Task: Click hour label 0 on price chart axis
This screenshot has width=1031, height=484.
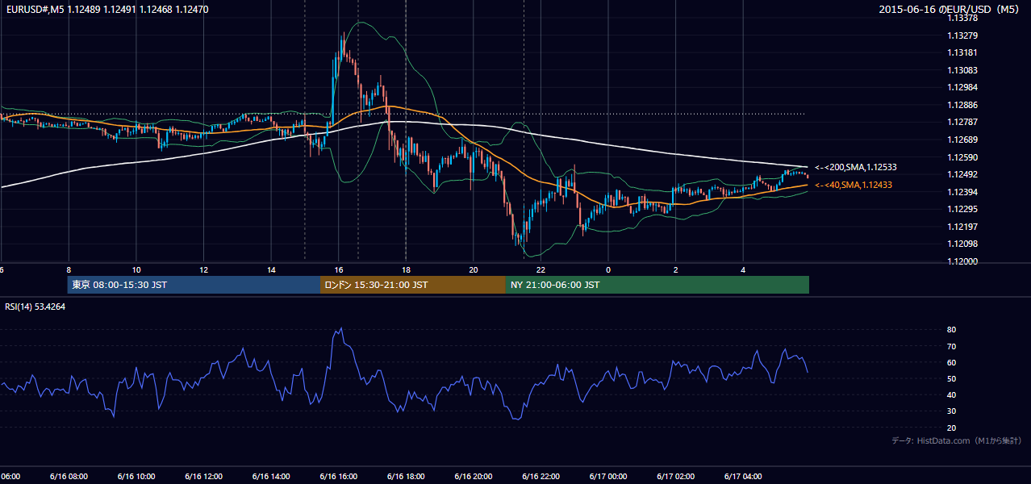Action: (608, 269)
